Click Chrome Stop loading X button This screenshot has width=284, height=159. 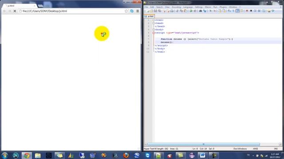[15, 11]
